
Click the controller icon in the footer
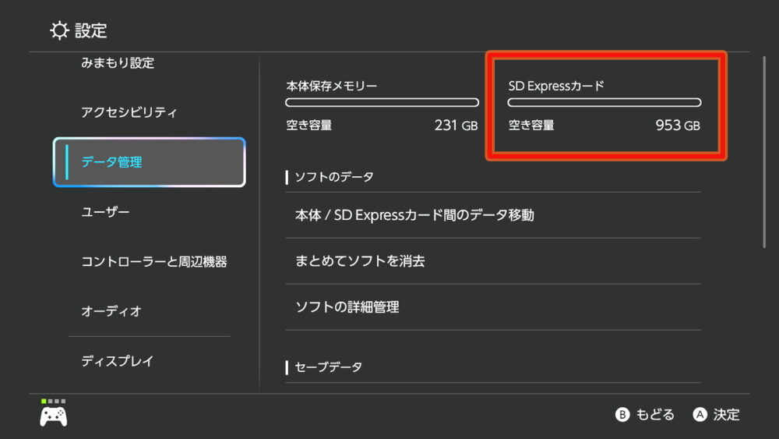tap(54, 416)
